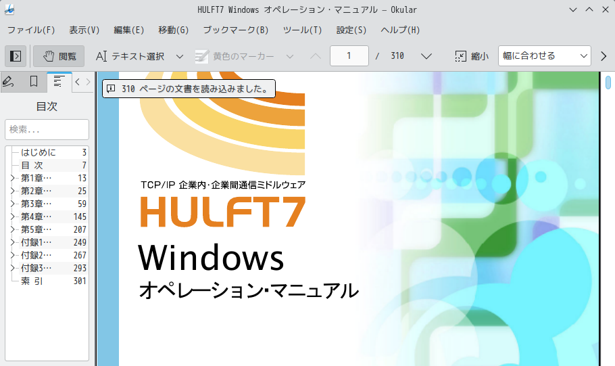This screenshot has height=366, width=615.
Task: Select the 索 引 contents entry
Action: click(32, 281)
